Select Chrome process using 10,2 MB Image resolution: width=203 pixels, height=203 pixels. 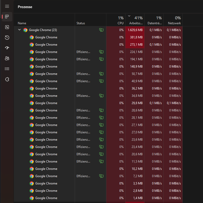point(98,169)
